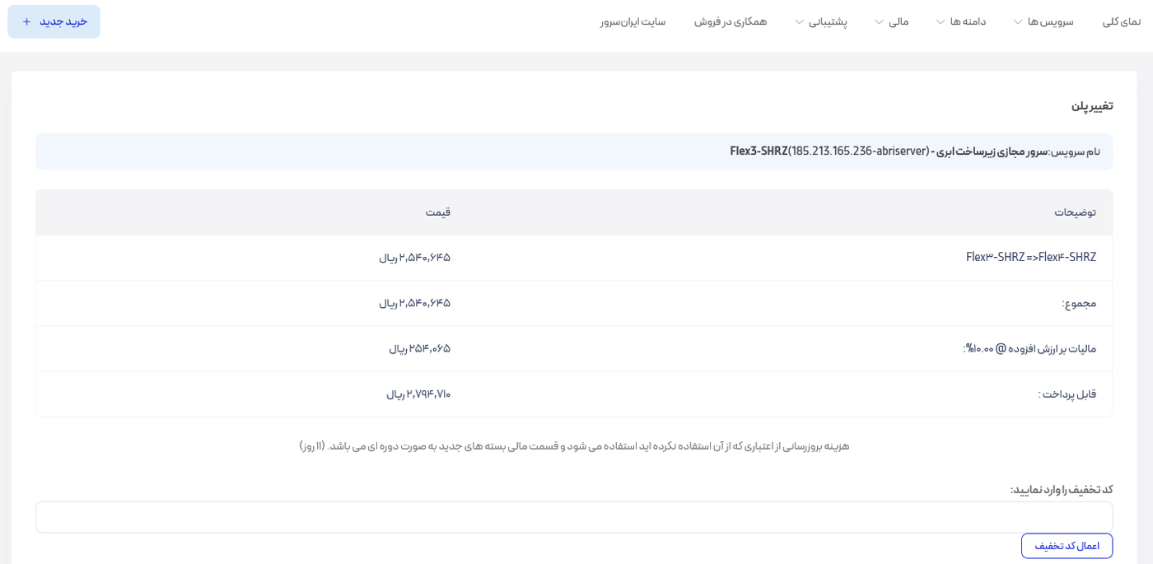Expand the chevron beside دامنه ها
This screenshot has height=564, width=1153.
click(x=941, y=22)
